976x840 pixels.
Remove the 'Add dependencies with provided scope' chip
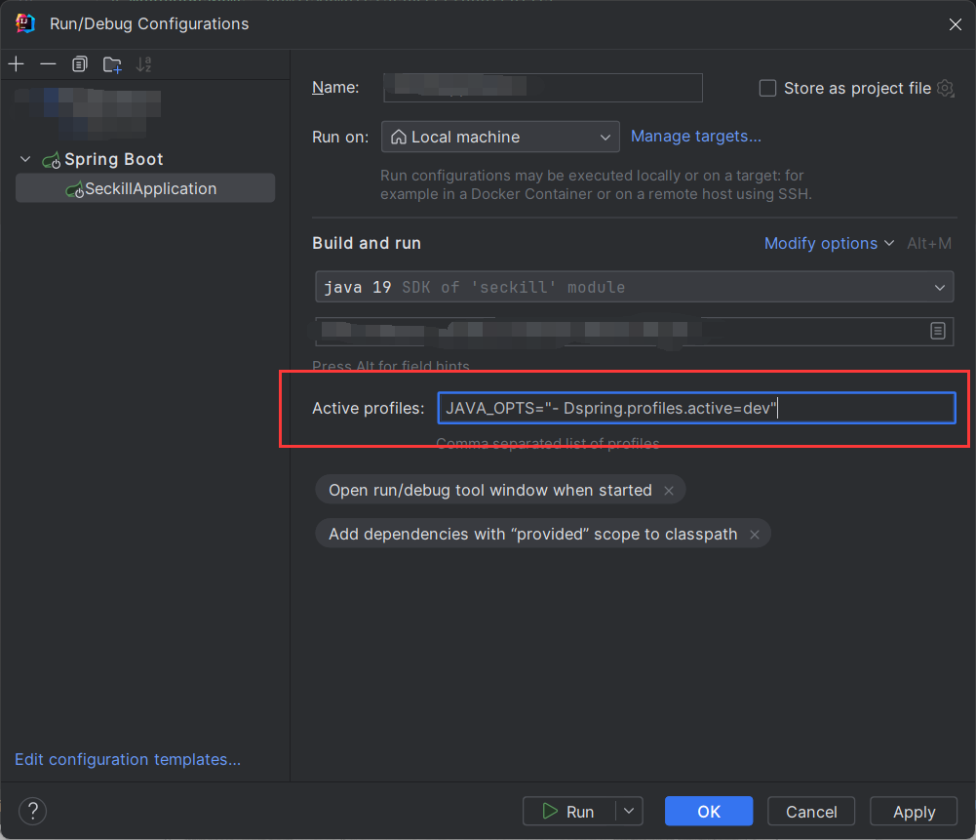[755, 535]
